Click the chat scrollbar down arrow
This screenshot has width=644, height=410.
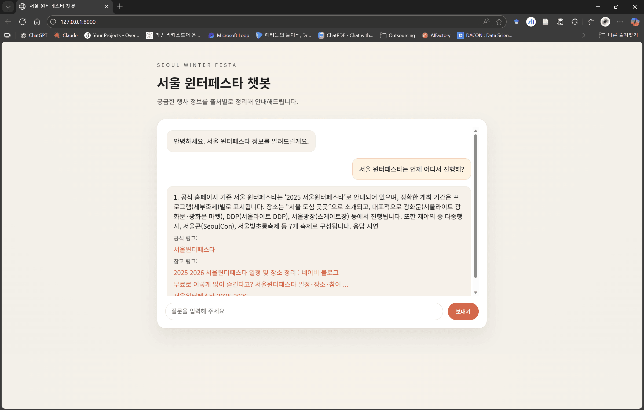pos(475,292)
